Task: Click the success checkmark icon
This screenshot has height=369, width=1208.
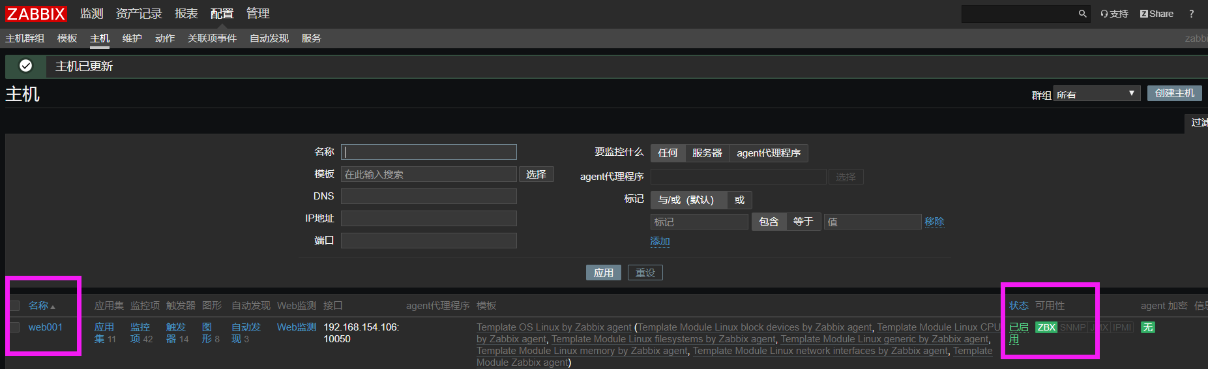Action: pyautogui.click(x=25, y=66)
